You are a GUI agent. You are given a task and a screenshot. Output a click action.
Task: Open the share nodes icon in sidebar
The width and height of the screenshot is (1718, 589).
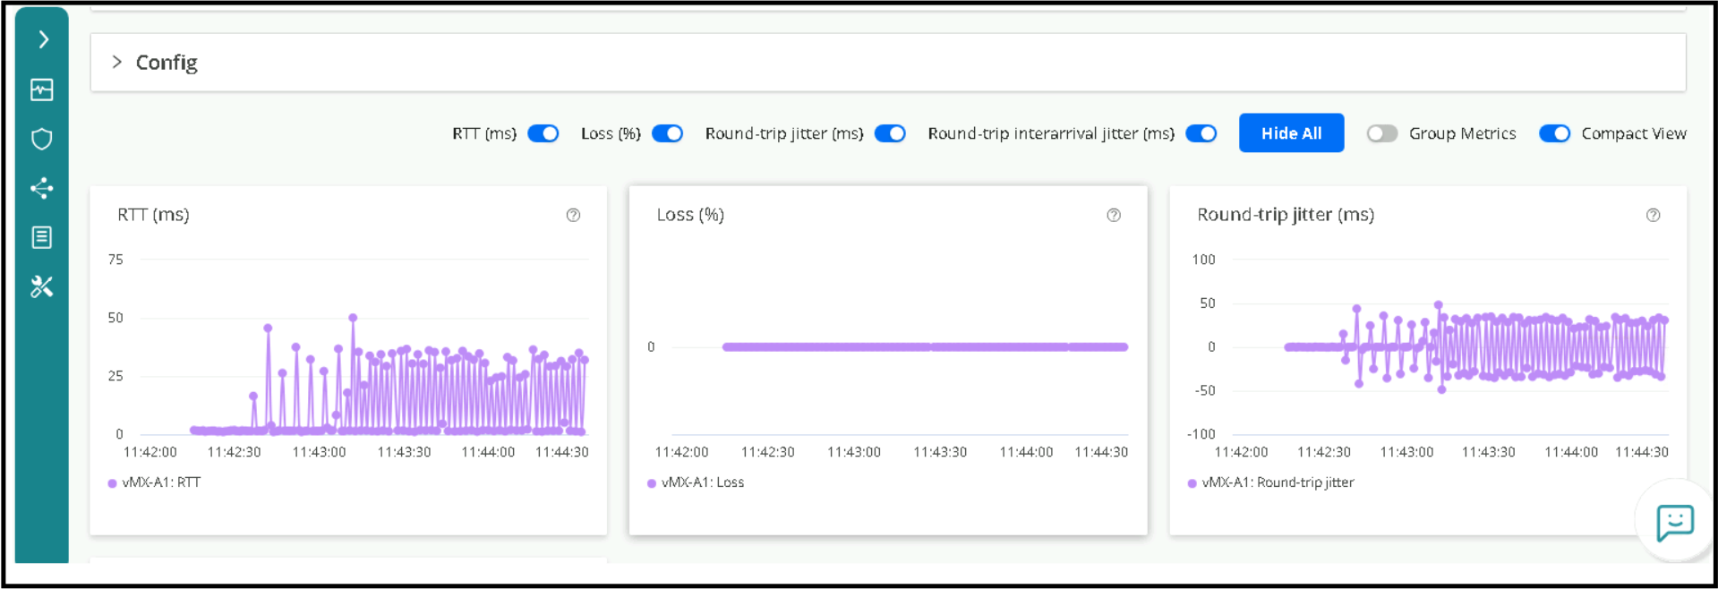tap(42, 188)
